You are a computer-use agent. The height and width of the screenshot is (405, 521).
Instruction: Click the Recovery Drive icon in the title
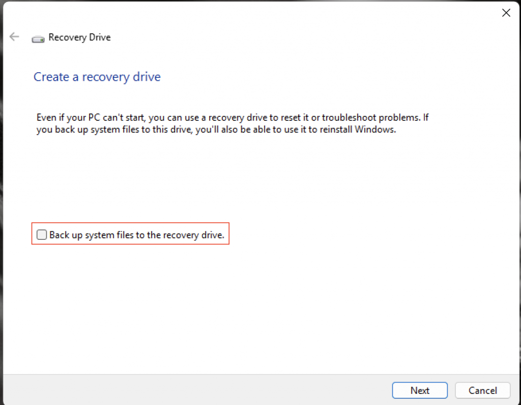pos(38,39)
